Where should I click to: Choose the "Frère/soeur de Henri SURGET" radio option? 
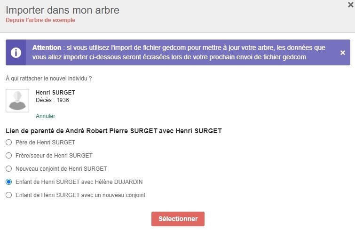tap(8, 155)
